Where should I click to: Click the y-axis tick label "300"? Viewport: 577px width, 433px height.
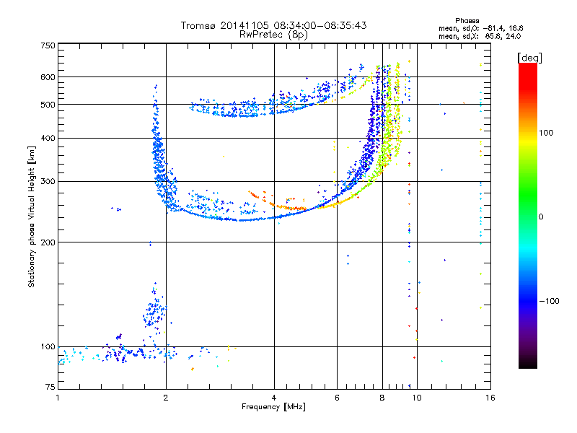tap(48, 181)
